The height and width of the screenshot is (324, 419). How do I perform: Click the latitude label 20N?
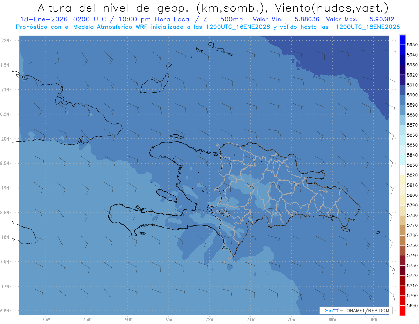[x=5, y=139]
